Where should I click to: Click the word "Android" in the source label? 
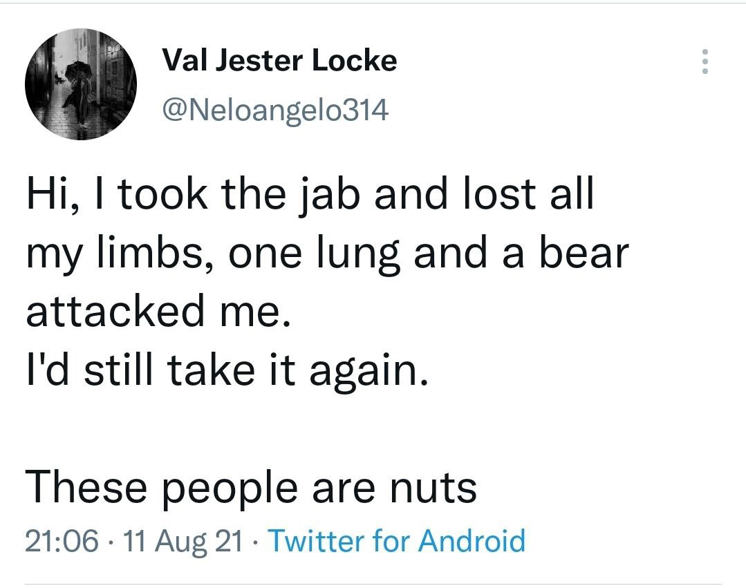(x=472, y=541)
